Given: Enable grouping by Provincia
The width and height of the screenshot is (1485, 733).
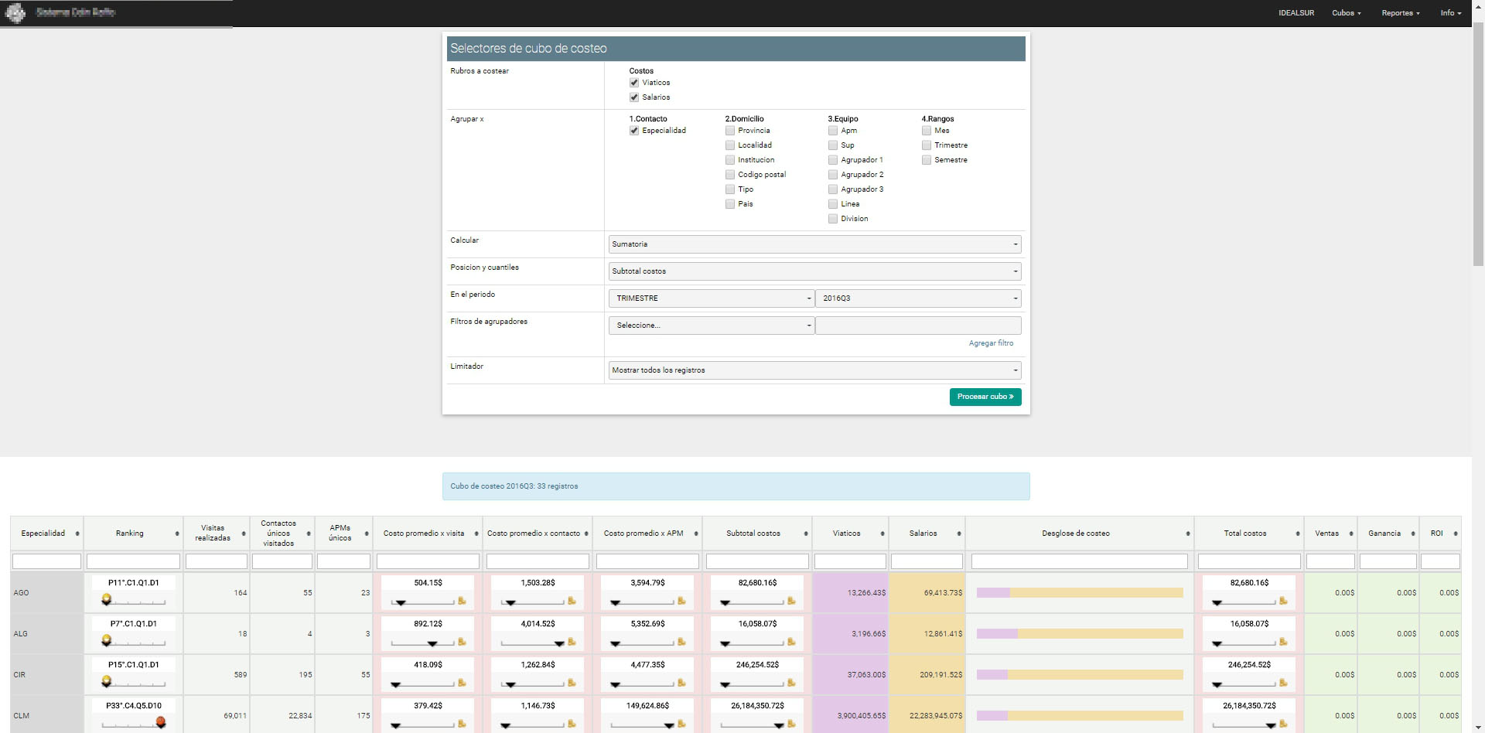Looking at the screenshot, I should pyautogui.click(x=730, y=131).
